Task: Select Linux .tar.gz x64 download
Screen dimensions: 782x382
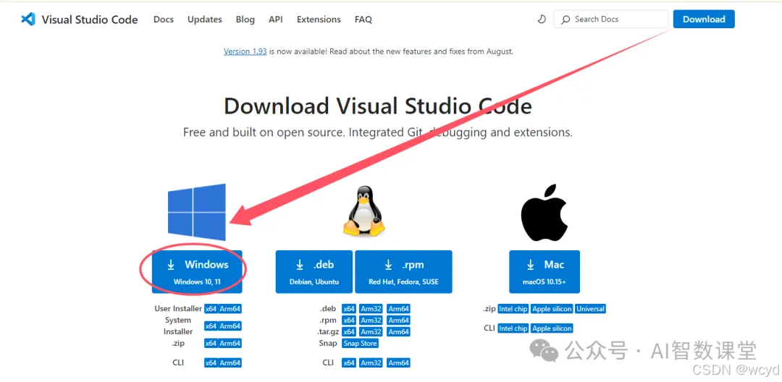Action: 348,331
